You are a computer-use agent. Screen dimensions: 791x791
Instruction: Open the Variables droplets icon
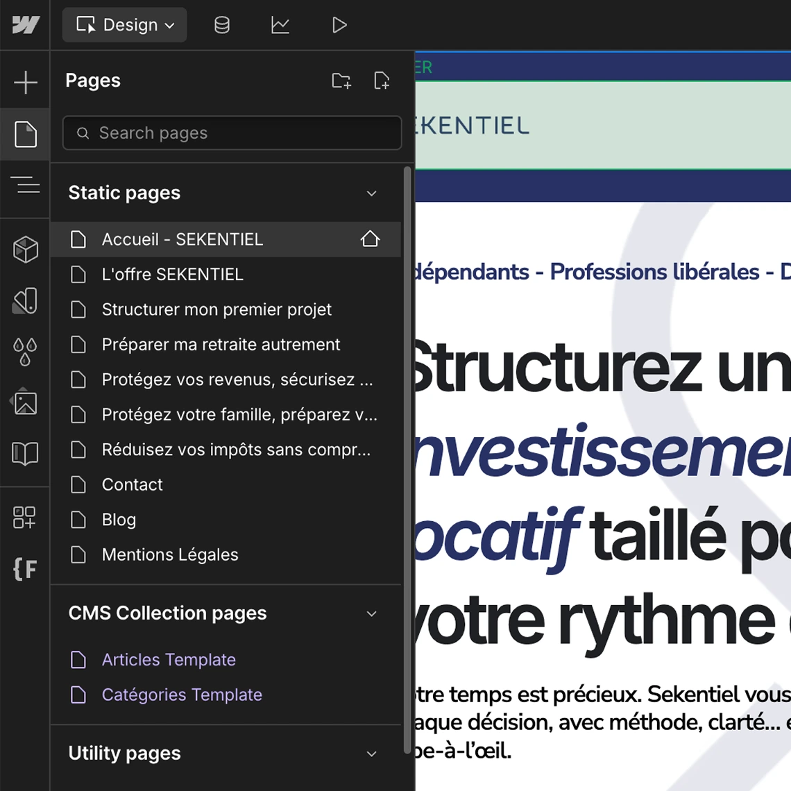tap(25, 352)
